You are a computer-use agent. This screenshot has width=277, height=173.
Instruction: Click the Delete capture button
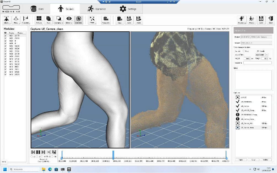265,160
